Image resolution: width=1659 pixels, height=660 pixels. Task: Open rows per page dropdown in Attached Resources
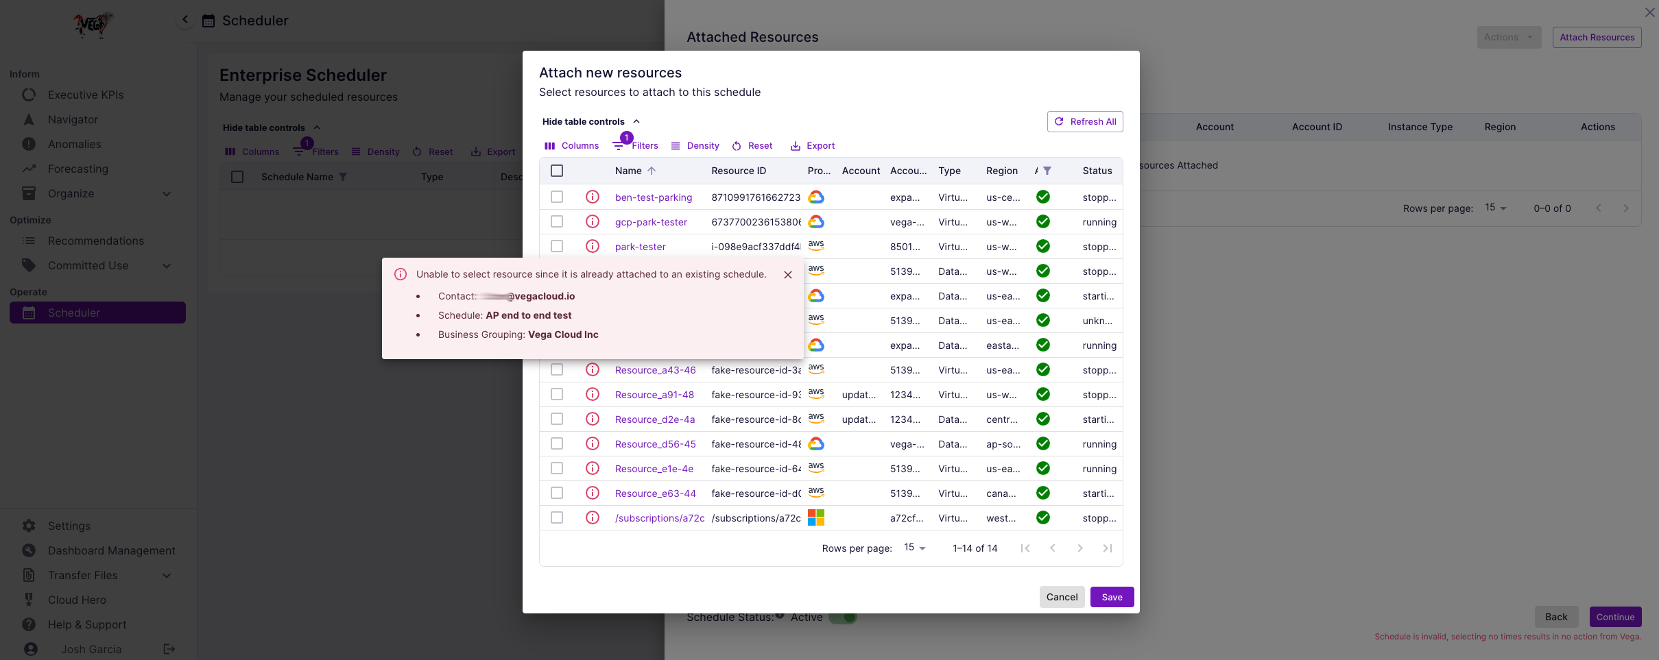tap(1495, 208)
